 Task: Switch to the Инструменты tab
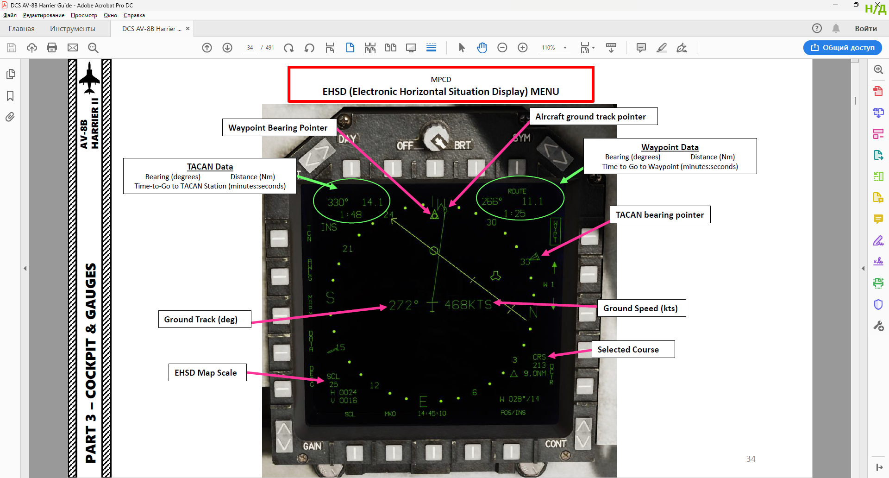pyautogui.click(x=73, y=29)
